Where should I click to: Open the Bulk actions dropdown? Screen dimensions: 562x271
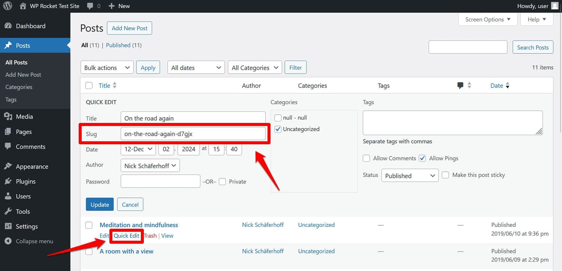pyautogui.click(x=107, y=68)
